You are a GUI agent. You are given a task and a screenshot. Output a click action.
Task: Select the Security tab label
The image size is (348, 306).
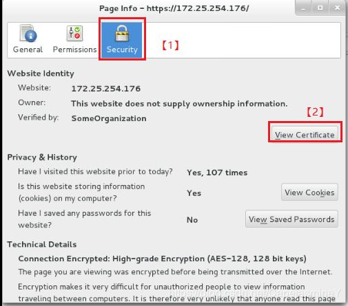coord(122,50)
